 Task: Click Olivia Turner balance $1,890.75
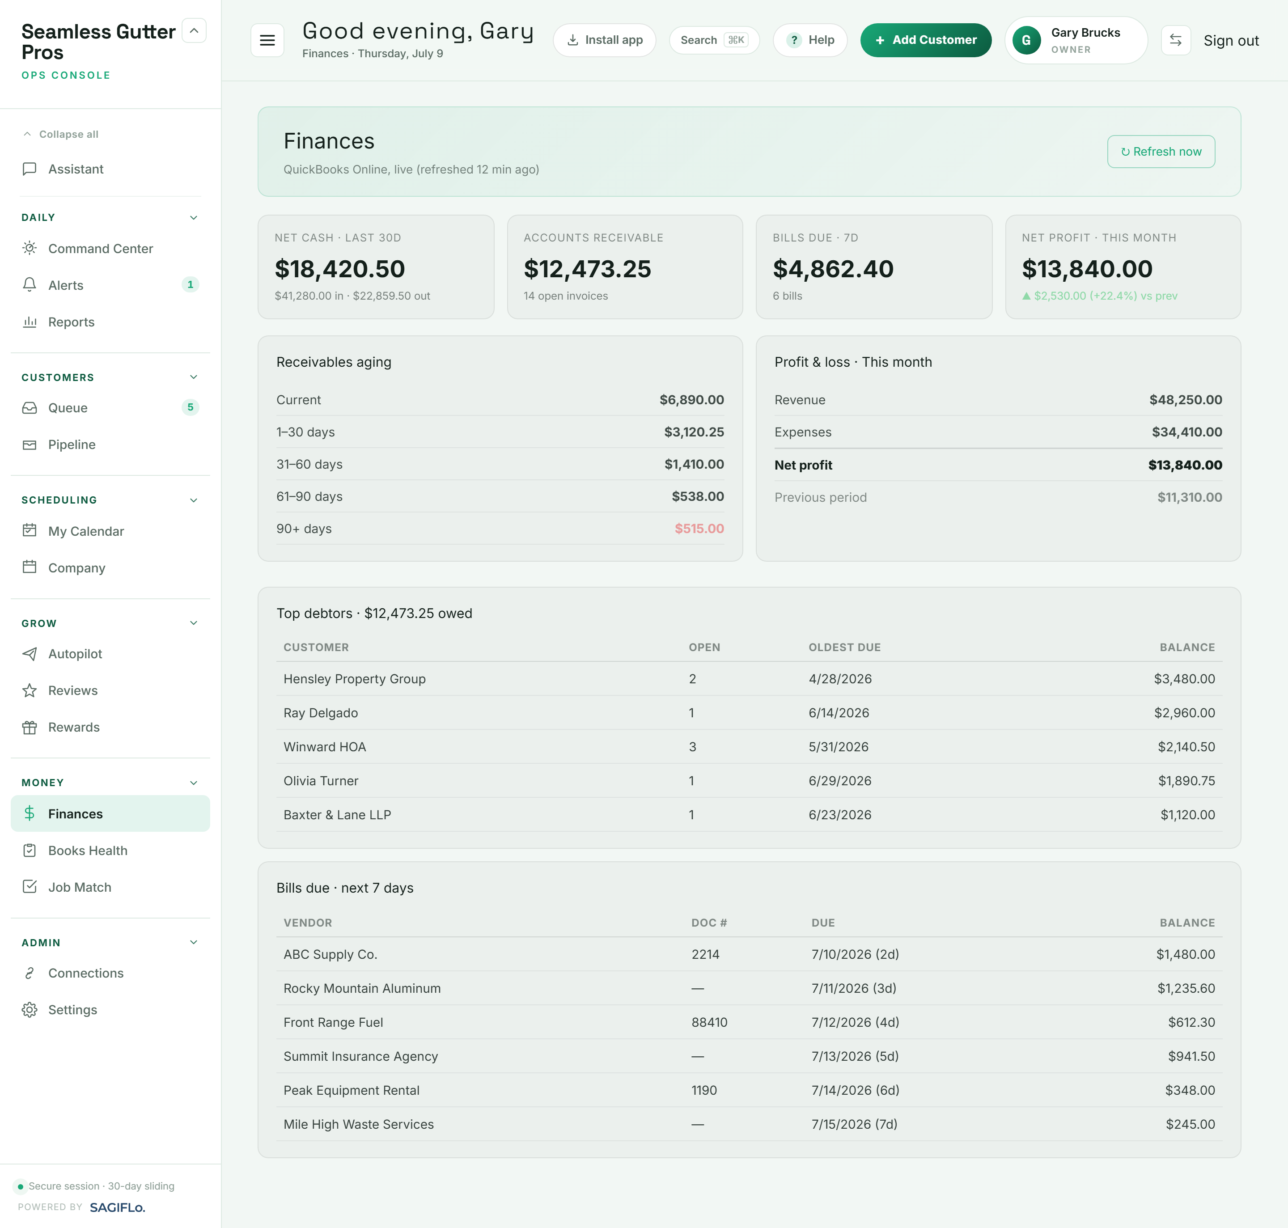[x=1186, y=781]
